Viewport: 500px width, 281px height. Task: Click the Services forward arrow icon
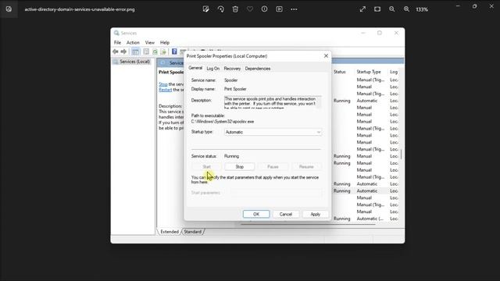123,52
